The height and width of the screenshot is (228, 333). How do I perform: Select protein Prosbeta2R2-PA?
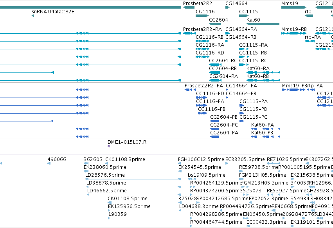tap(204, 86)
